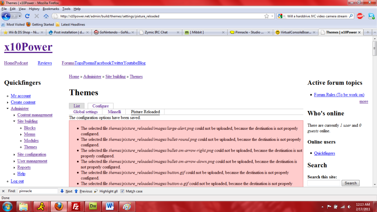
Task: Switch to the Zymic IRC Chat tab
Action: 159,32
